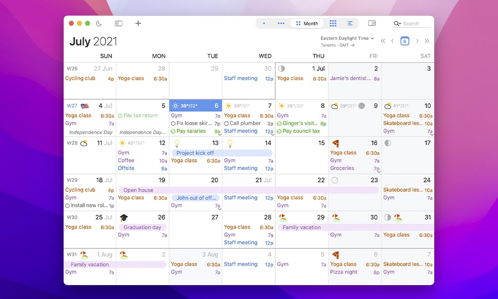This screenshot has width=498, height=299.
Task: Check off Install new roller task
Action: tap(67, 205)
